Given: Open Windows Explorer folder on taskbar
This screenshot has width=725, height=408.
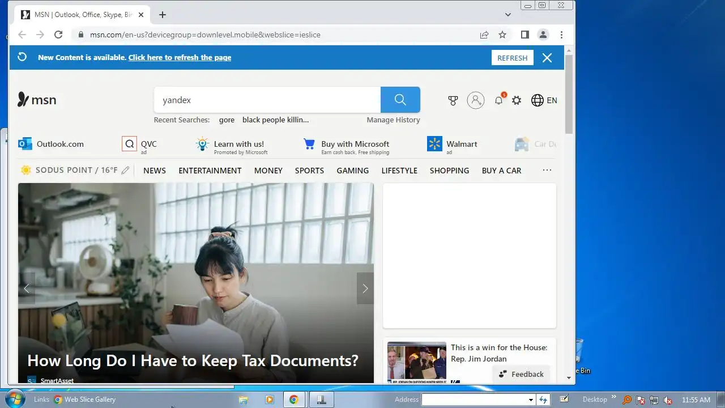Looking at the screenshot, I should [244, 399].
